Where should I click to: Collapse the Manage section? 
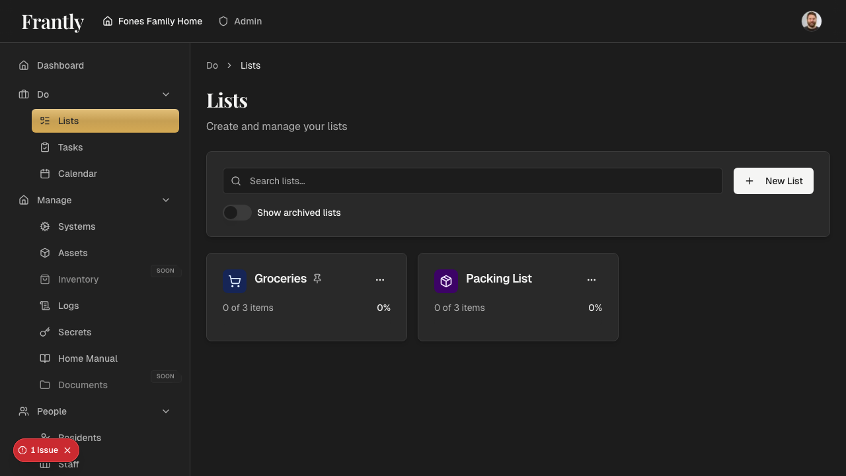point(166,200)
